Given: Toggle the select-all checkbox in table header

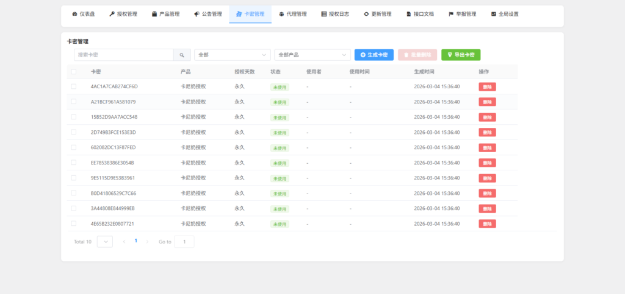Looking at the screenshot, I should tap(74, 72).
